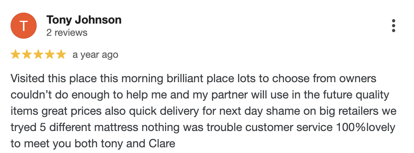Screen dimensions: 414x153
Task: Click the fifth gold rating star
Action: tap(61, 55)
